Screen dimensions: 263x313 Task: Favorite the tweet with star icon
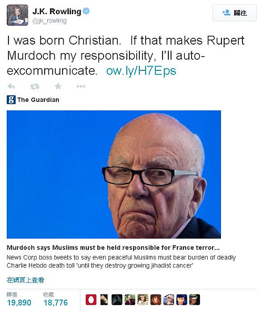click(58, 86)
